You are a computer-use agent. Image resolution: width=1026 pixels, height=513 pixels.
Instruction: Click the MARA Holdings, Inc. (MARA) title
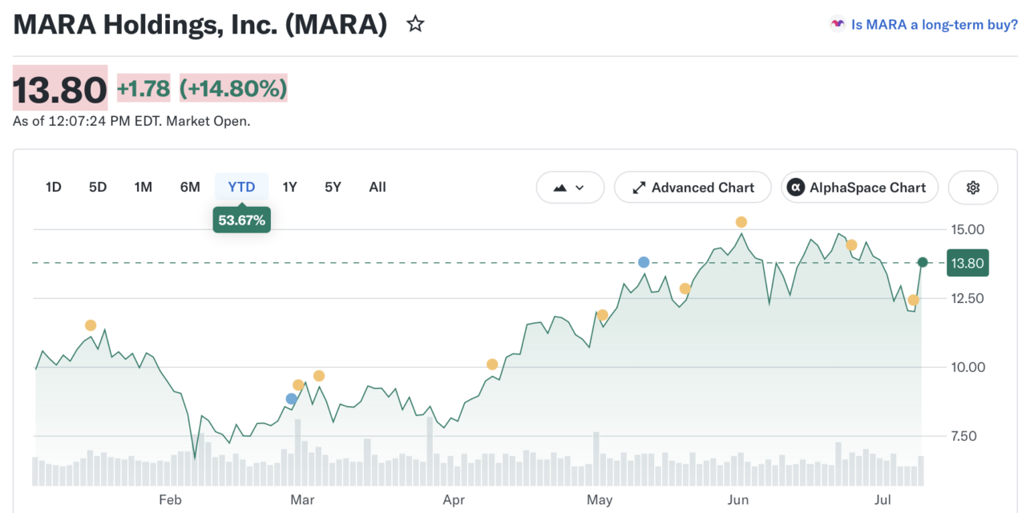click(200, 24)
